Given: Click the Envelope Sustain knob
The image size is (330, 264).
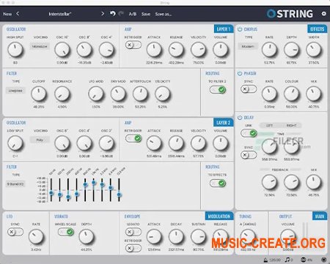Looking at the screenshot, I should point(198,237).
